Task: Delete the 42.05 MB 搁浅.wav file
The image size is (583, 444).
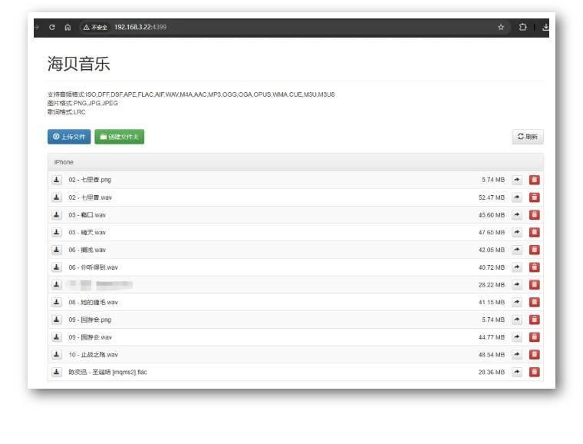Action: [535, 250]
